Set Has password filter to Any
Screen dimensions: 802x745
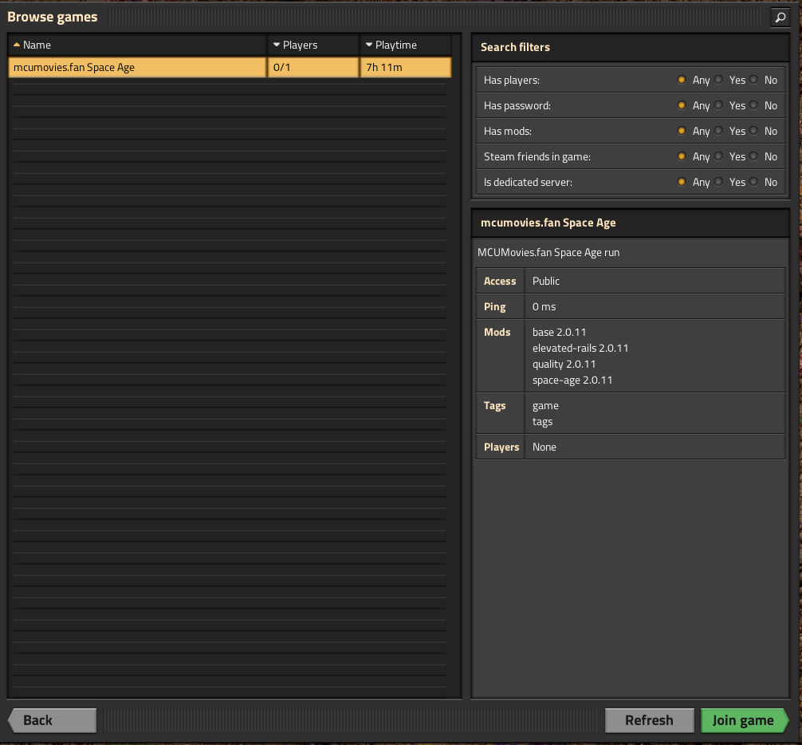click(x=682, y=105)
